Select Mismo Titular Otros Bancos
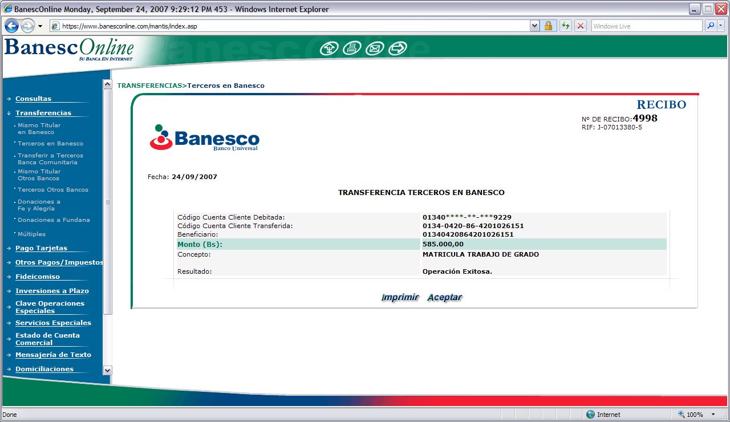 (x=39, y=175)
